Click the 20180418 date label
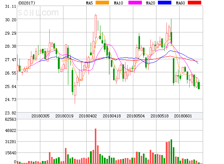The height and width of the screenshot is (164, 224). pos(112,116)
